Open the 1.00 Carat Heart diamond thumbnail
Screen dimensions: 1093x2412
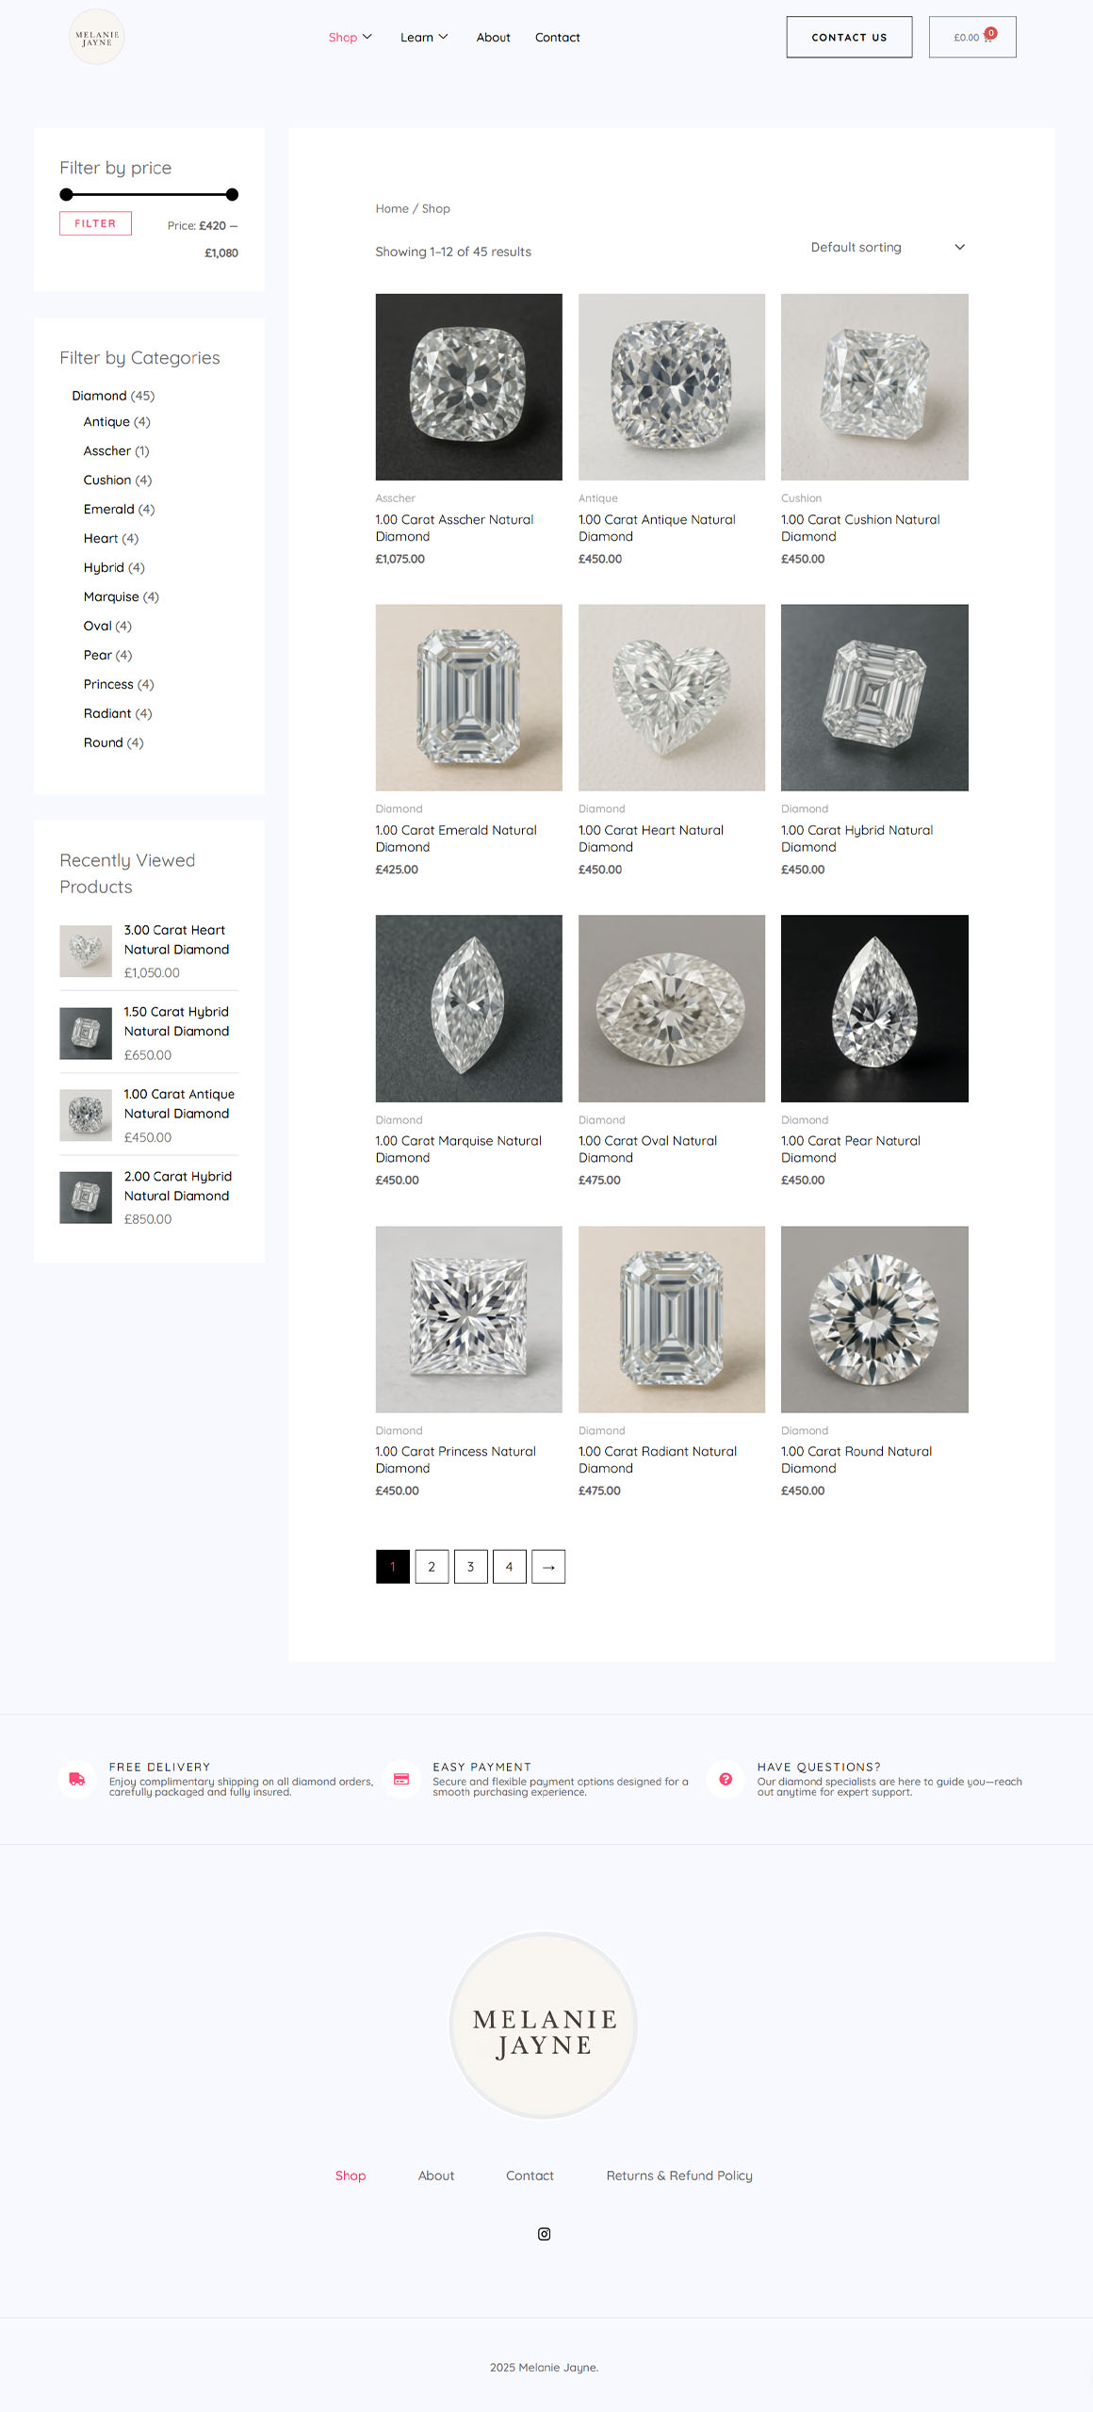[671, 697]
